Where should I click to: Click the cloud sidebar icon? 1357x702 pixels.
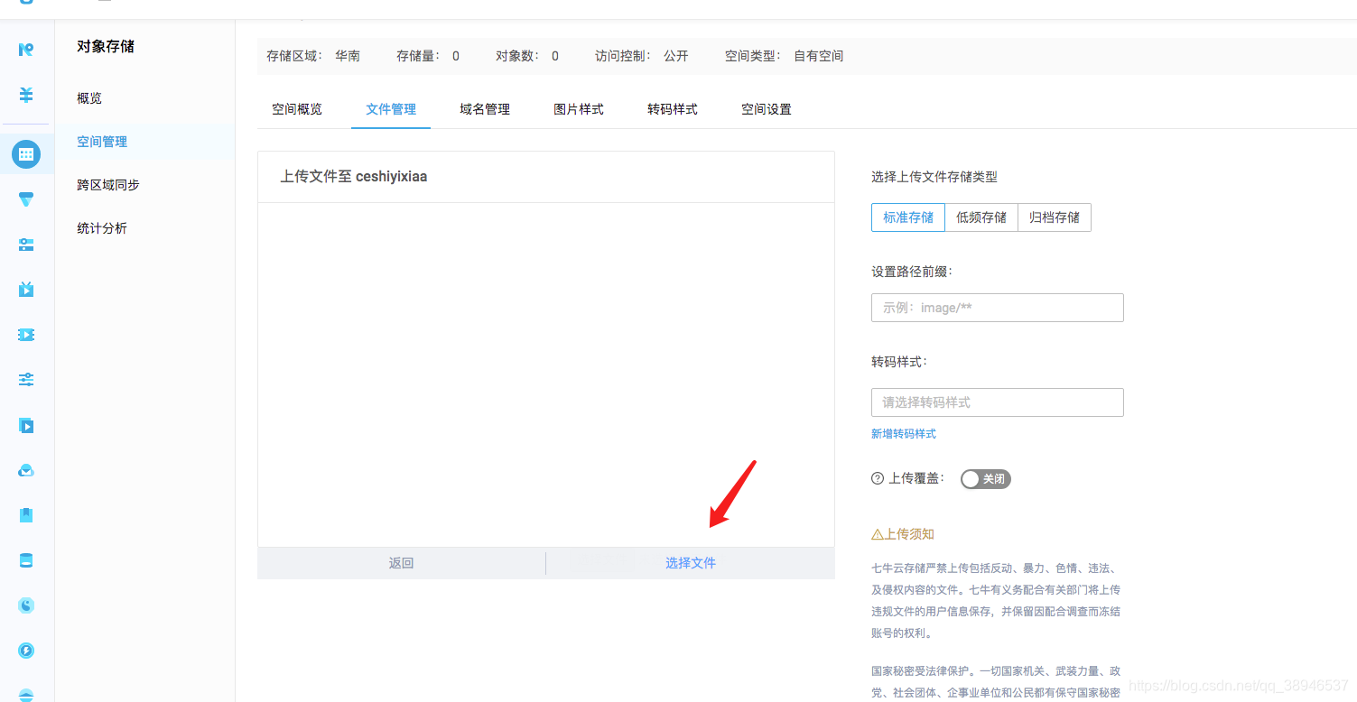[26, 470]
